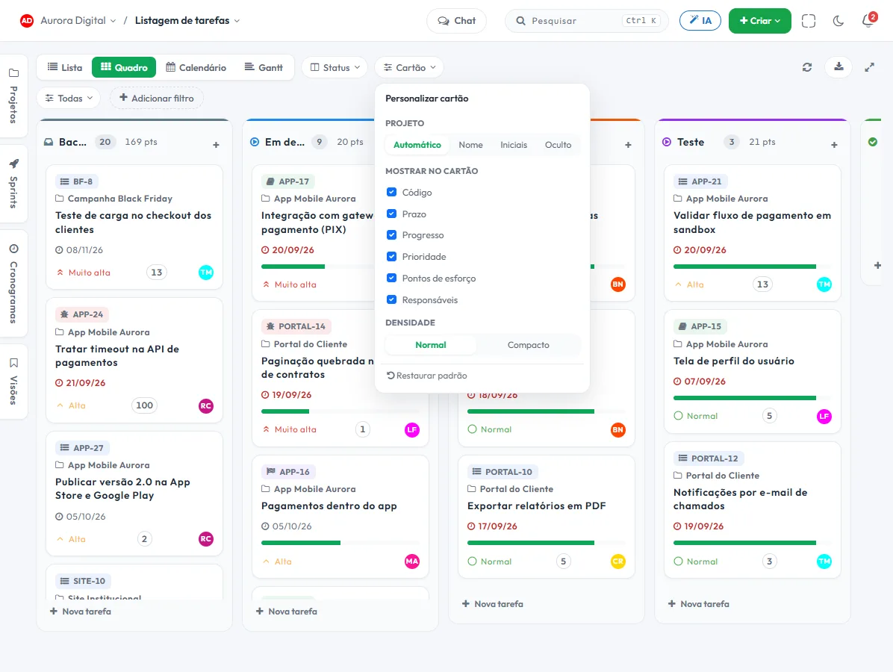This screenshot has width=893, height=672.
Task: Select Oculto project display option
Action: [x=558, y=145]
